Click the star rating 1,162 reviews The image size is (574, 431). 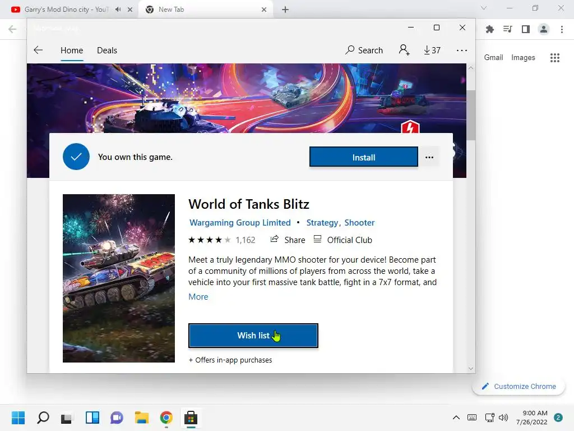click(x=221, y=240)
